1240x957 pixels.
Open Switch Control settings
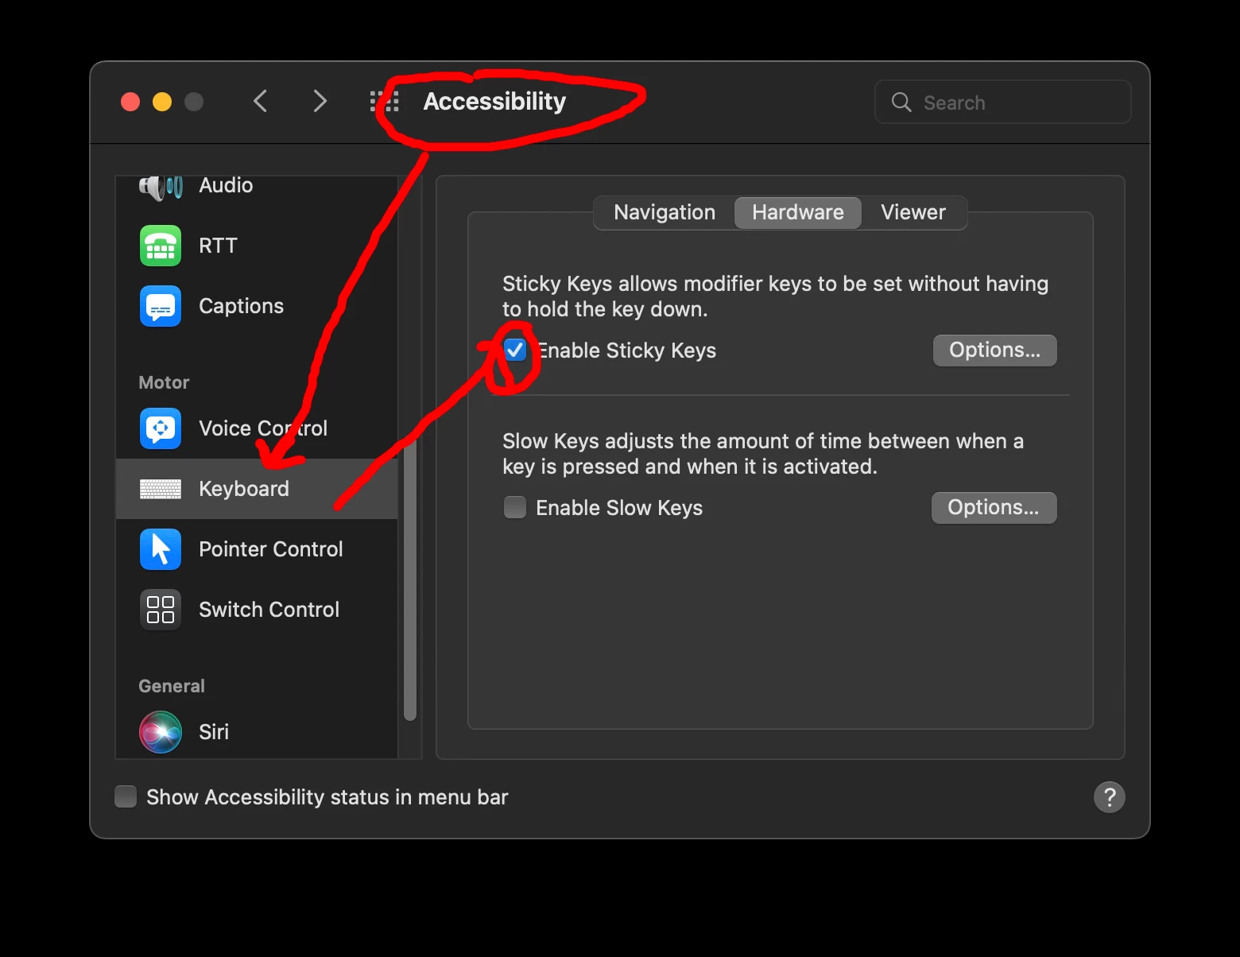pos(257,610)
